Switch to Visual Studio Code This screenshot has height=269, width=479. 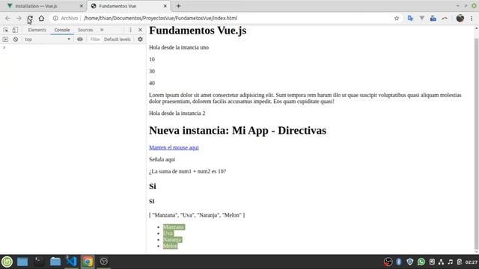click(x=72, y=262)
